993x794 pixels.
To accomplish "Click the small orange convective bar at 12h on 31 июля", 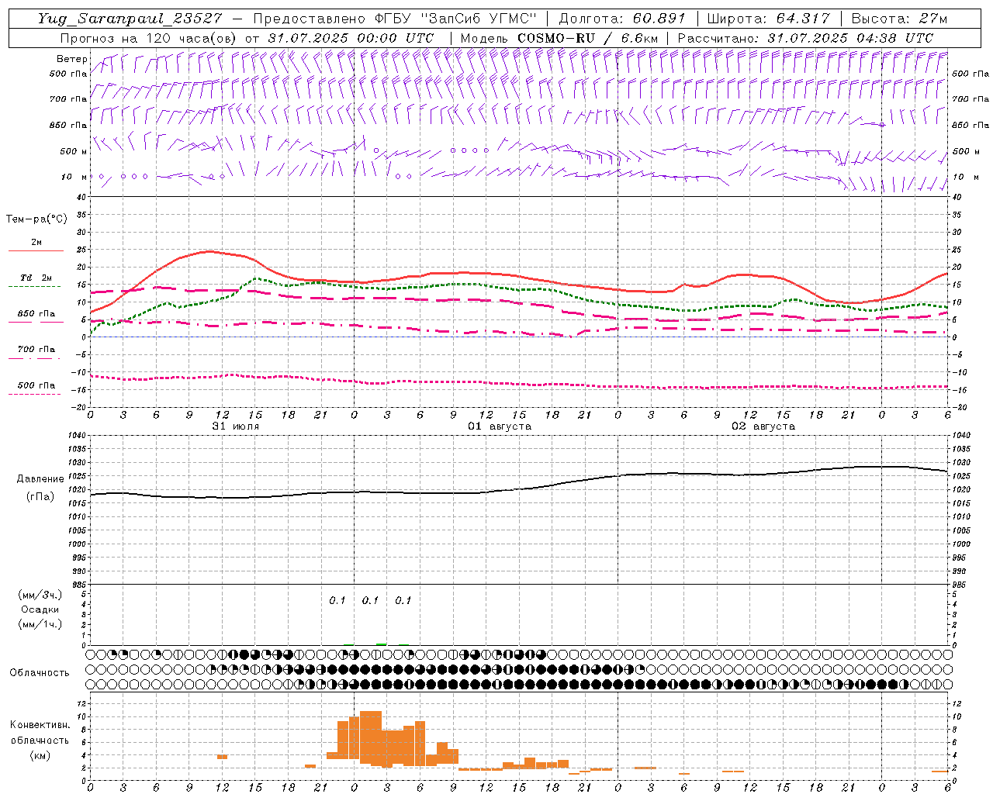I will click(x=222, y=756).
